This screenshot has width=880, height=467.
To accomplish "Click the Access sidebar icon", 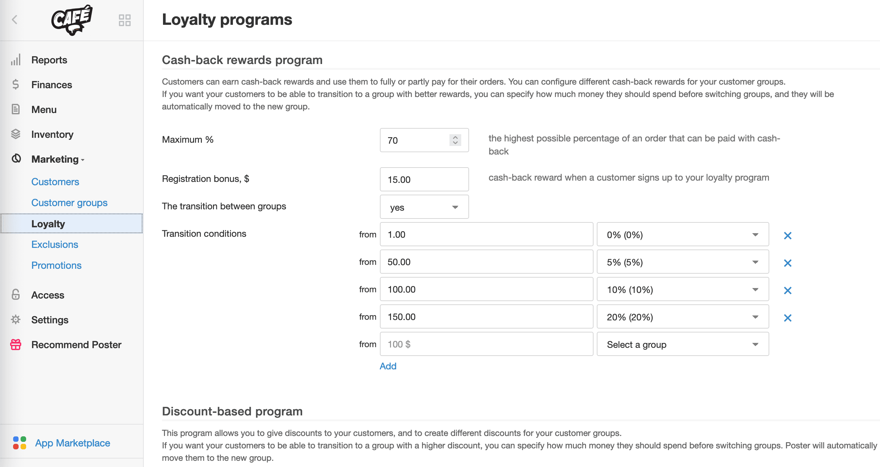I will point(16,295).
